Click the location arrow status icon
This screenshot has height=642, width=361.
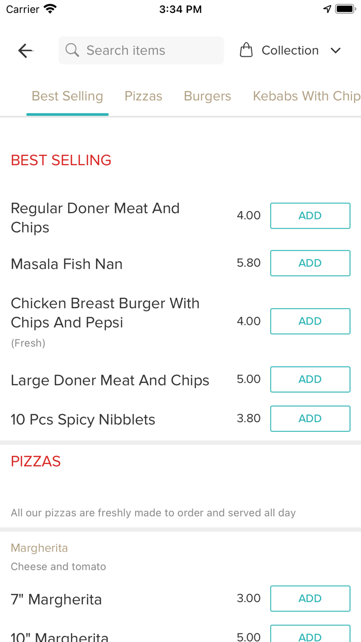pyautogui.click(x=327, y=8)
